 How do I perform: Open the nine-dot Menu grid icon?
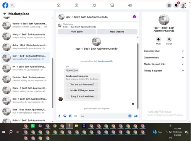(x=169, y=5)
